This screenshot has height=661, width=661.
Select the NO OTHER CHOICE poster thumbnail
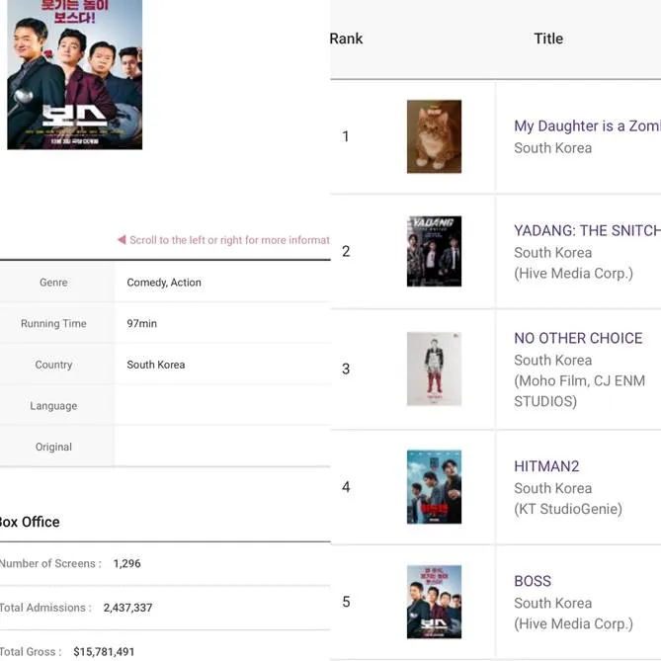click(x=434, y=369)
